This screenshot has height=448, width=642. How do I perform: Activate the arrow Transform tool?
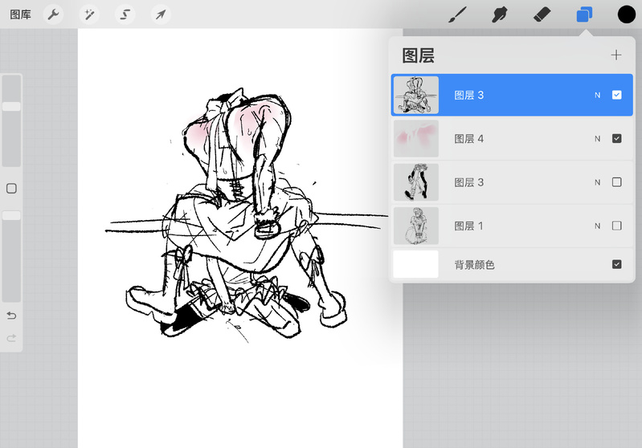tap(161, 14)
